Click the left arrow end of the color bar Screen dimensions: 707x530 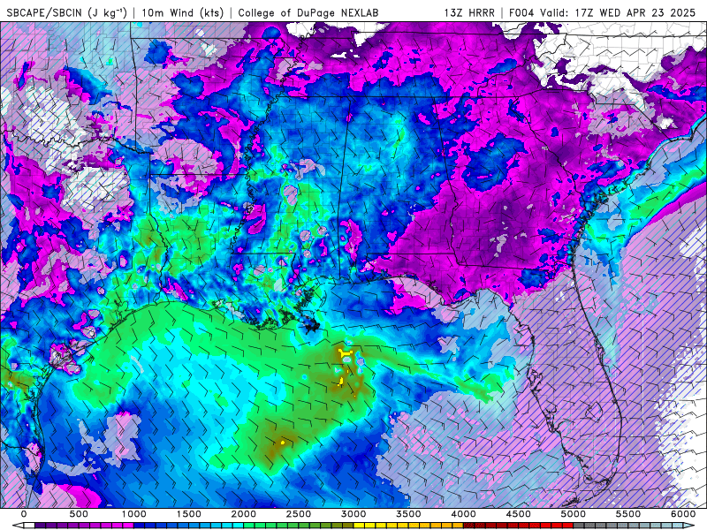[x=18, y=526]
